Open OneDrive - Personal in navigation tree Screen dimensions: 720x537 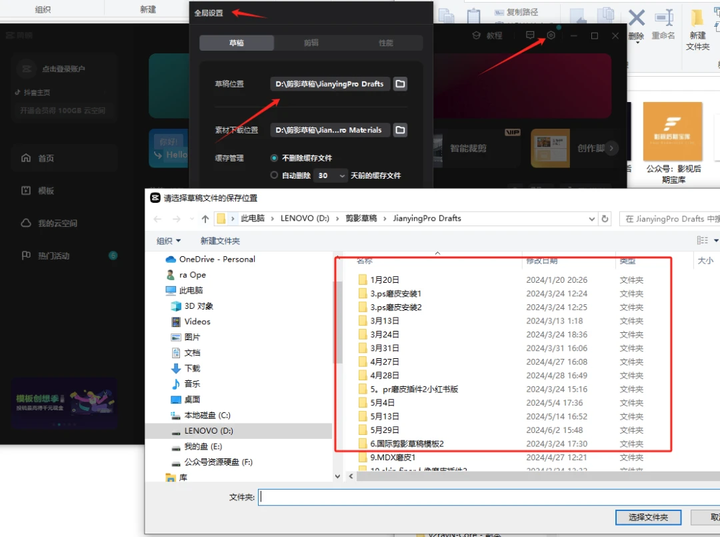[210, 259]
